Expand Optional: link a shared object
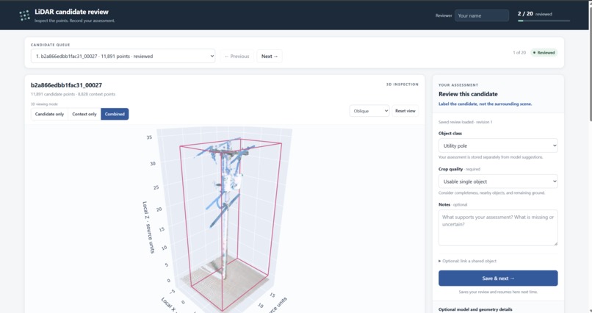The height and width of the screenshot is (313, 592). click(467, 261)
